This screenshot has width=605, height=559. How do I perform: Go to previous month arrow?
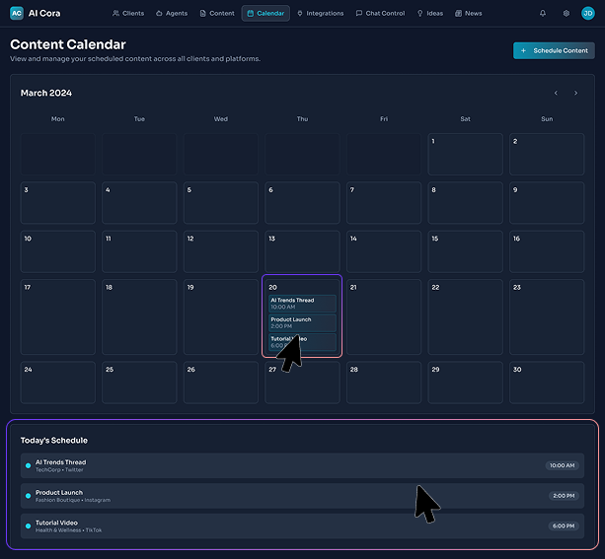coord(556,93)
